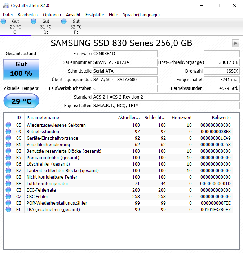The image size is (243, 253).
Task: Click the Firmware field CXM03B1Q
Action: point(125,54)
